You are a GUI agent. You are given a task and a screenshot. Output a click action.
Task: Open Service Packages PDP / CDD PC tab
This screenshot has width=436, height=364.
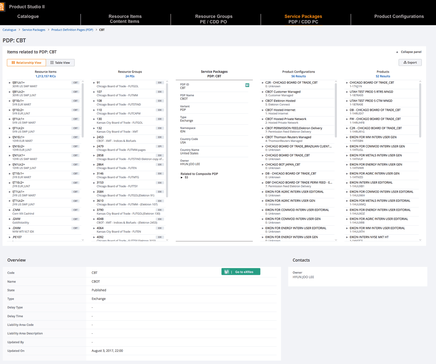(x=303, y=19)
